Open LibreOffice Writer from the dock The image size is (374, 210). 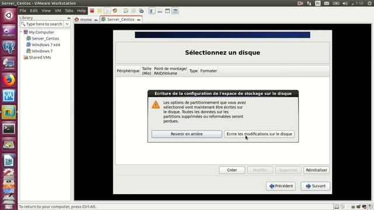coord(9,161)
